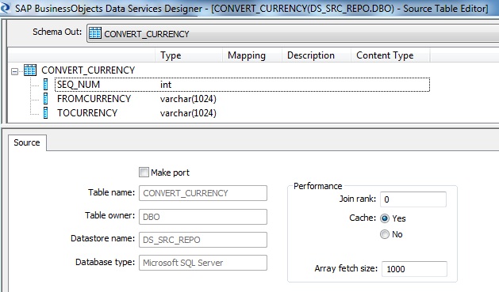Click varchar(1024) type for TOCURRENCY

[x=188, y=113]
